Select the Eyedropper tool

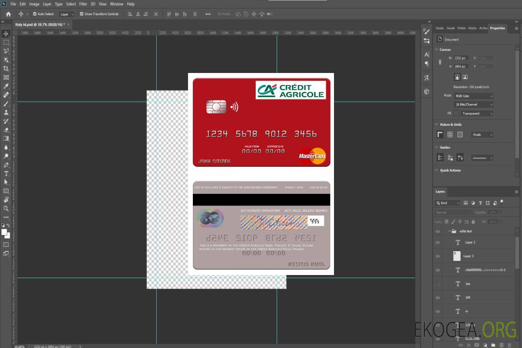6,86
